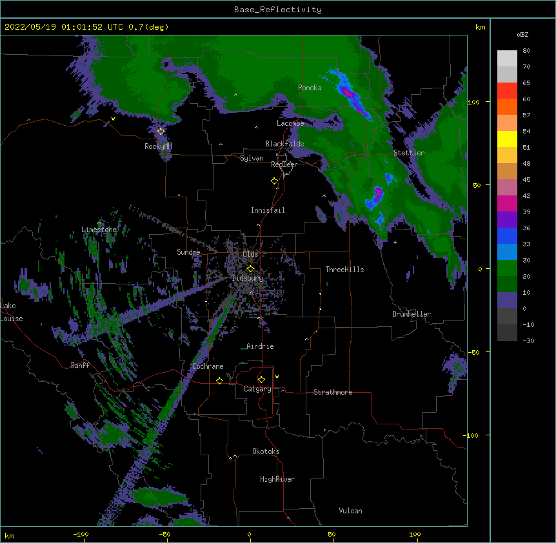
Task: Click the 50 km label on bottom axis
Action: tap(332, 534)
